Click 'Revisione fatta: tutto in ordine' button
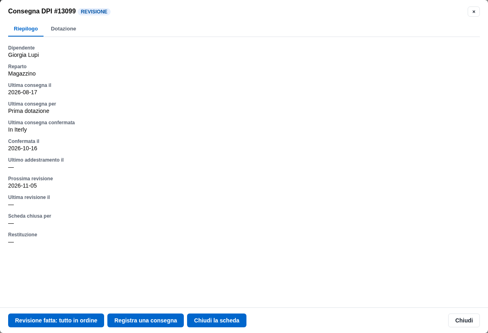The width and height of the screenshot is (488, 333). coord(56,320)
